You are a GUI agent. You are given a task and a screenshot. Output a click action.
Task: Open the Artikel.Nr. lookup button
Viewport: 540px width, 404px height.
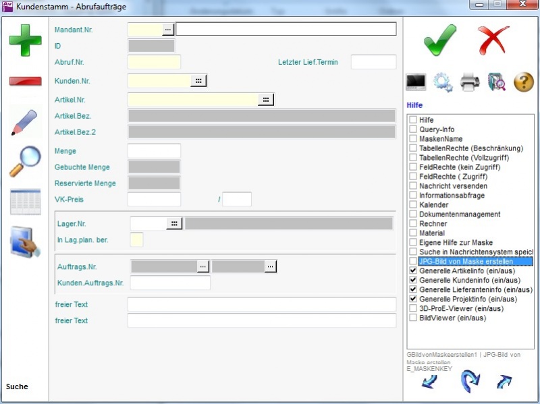[266, 100]
